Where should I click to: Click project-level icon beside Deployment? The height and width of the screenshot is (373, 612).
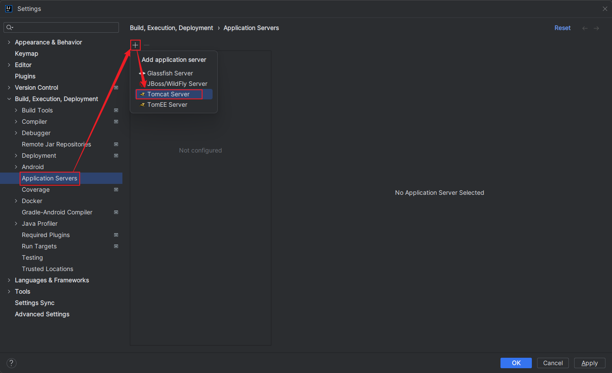pos(116,156)
